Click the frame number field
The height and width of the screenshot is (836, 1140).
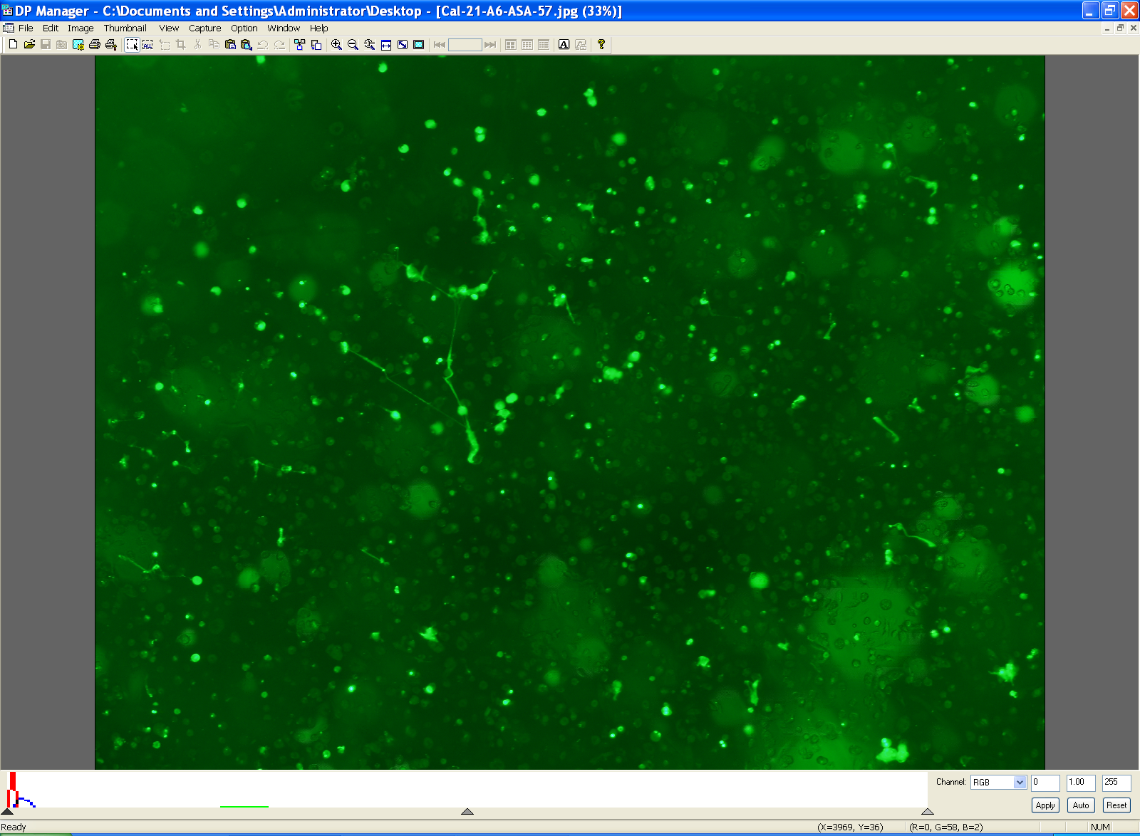(465, 44)
